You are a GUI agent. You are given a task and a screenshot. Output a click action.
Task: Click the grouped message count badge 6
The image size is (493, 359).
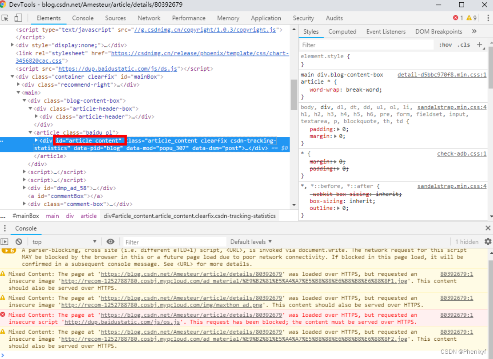(x=9, y=251)
